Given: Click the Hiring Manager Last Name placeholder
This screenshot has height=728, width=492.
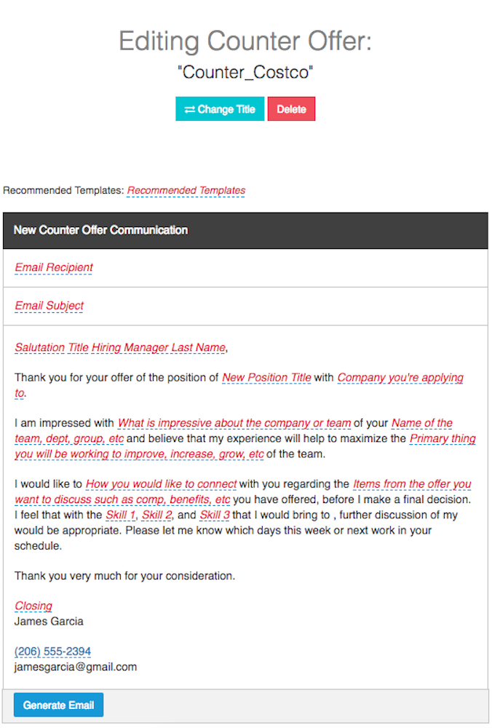Looking at the screenshot, I should [x=159, y=348].
